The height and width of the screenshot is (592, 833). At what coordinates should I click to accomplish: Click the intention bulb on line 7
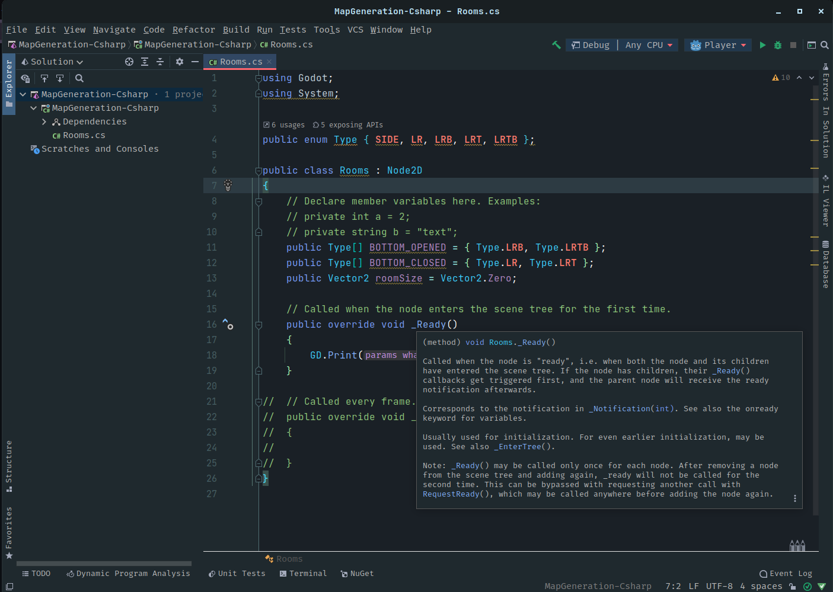point(227,185)
